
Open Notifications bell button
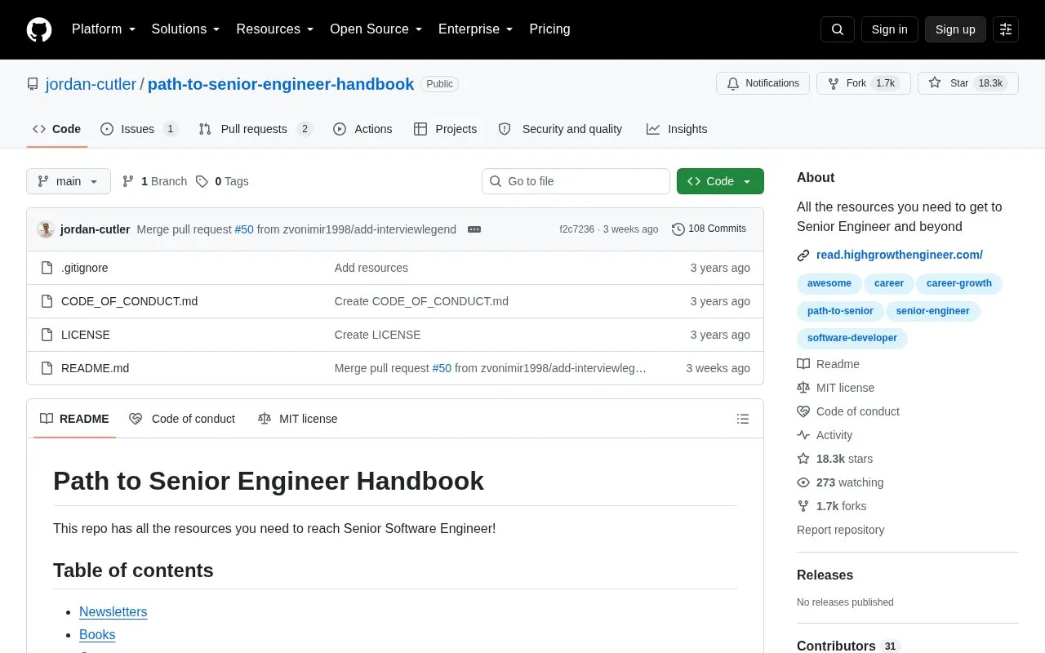pos(763,83)
